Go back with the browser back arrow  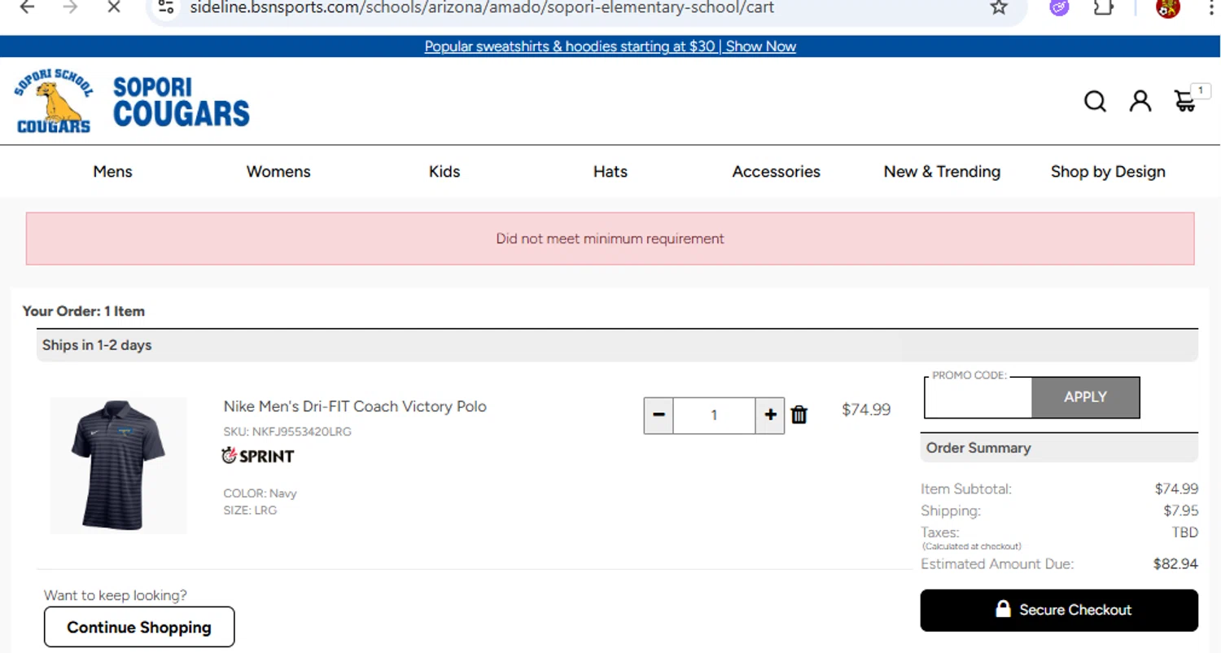pyautogui.click(x=27, y=7)
